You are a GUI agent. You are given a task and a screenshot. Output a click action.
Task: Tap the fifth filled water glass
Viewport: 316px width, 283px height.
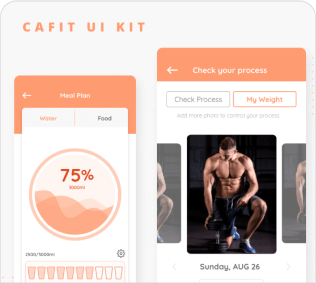coord(70,273)
